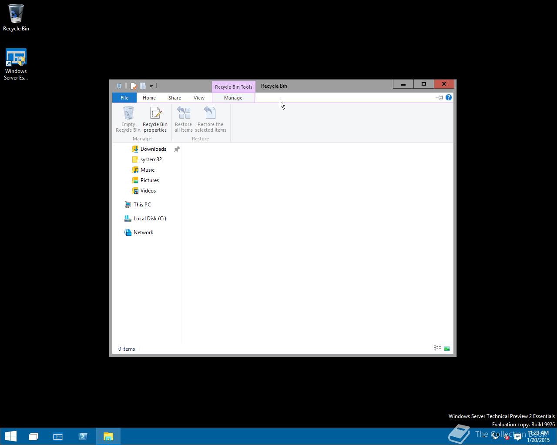Screen dimensions: 557x445
Task: Click the New folder quick access toolbar icon
Action: click(142, 86)
